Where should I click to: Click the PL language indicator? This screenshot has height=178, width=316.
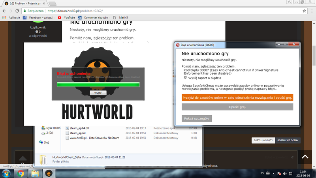click(262, 173)
